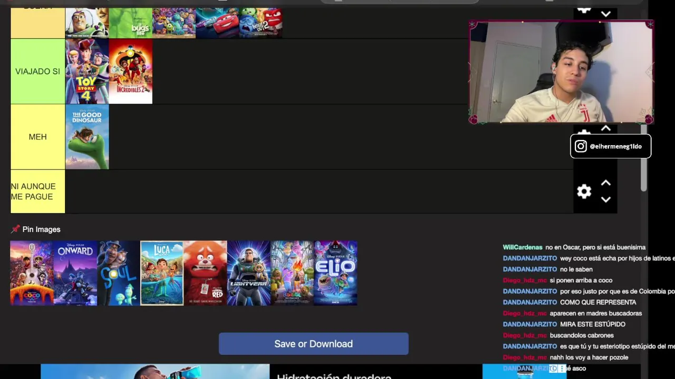
Task: Select the Onward movie poster
Action: [75, 273]
